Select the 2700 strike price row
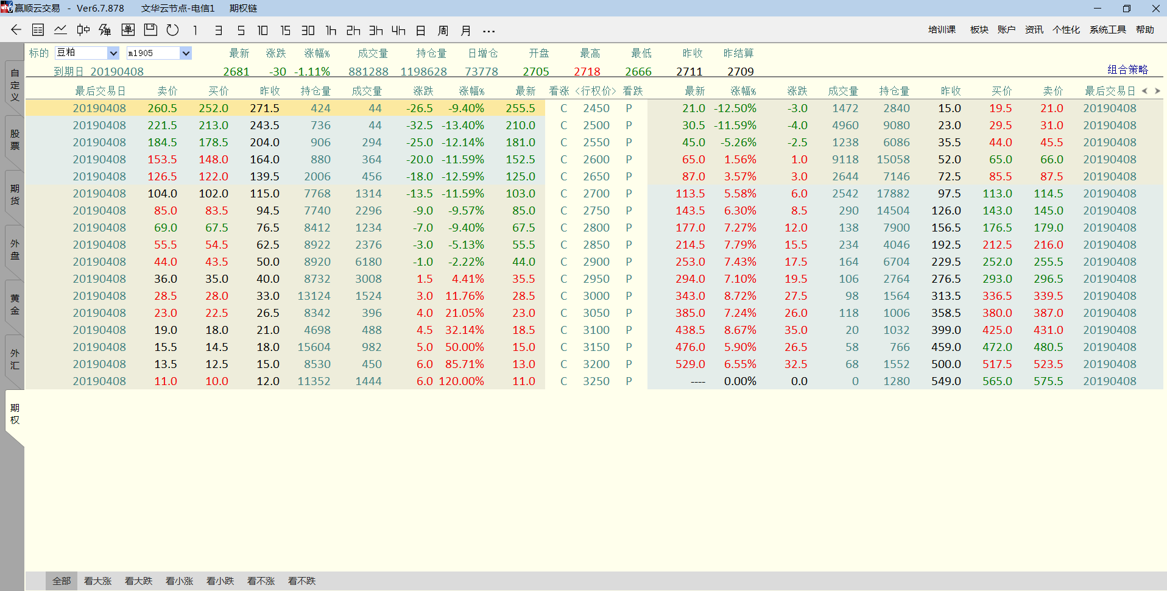 pyautogui.click(x=596, y=194)
